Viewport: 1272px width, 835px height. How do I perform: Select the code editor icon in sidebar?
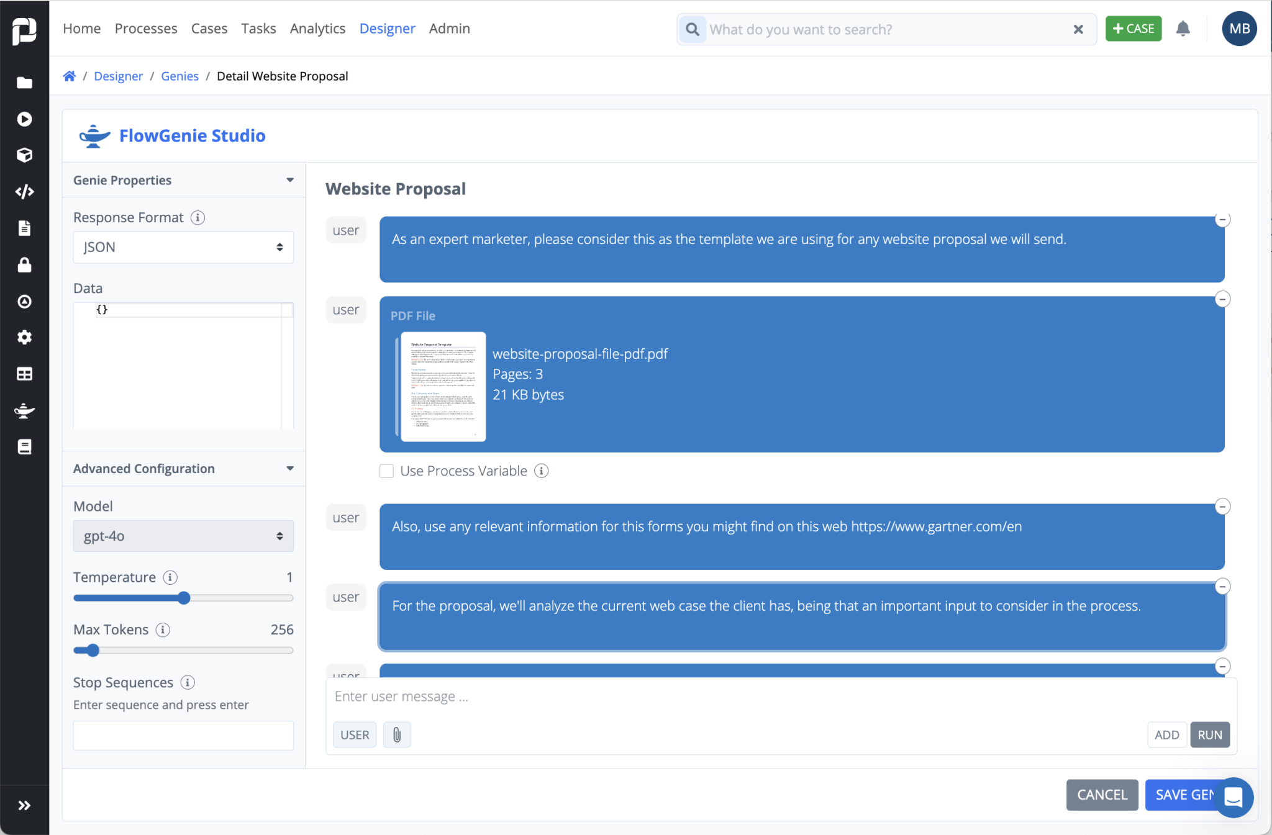click(25, 191)
